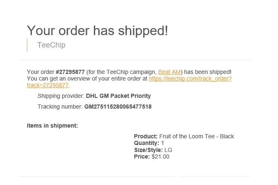Click the TeeChip sender name

tap(51, 45)
